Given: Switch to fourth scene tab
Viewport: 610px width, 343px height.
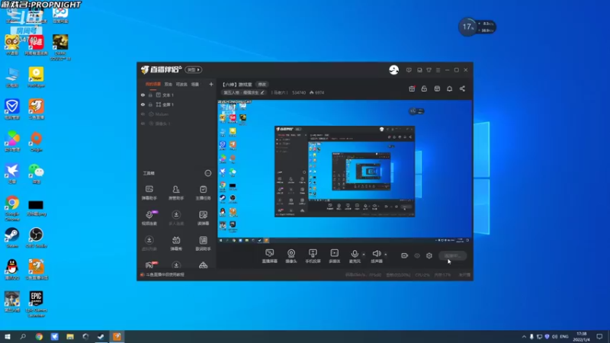Looking at the screenshot, I should [195, 84].
